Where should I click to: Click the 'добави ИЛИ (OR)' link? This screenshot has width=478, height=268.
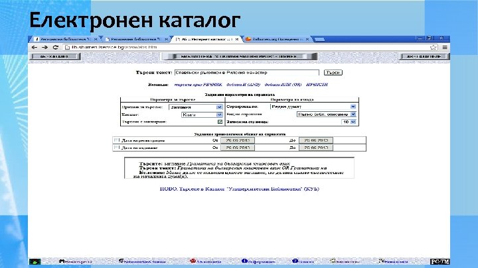tap(283, 85)
